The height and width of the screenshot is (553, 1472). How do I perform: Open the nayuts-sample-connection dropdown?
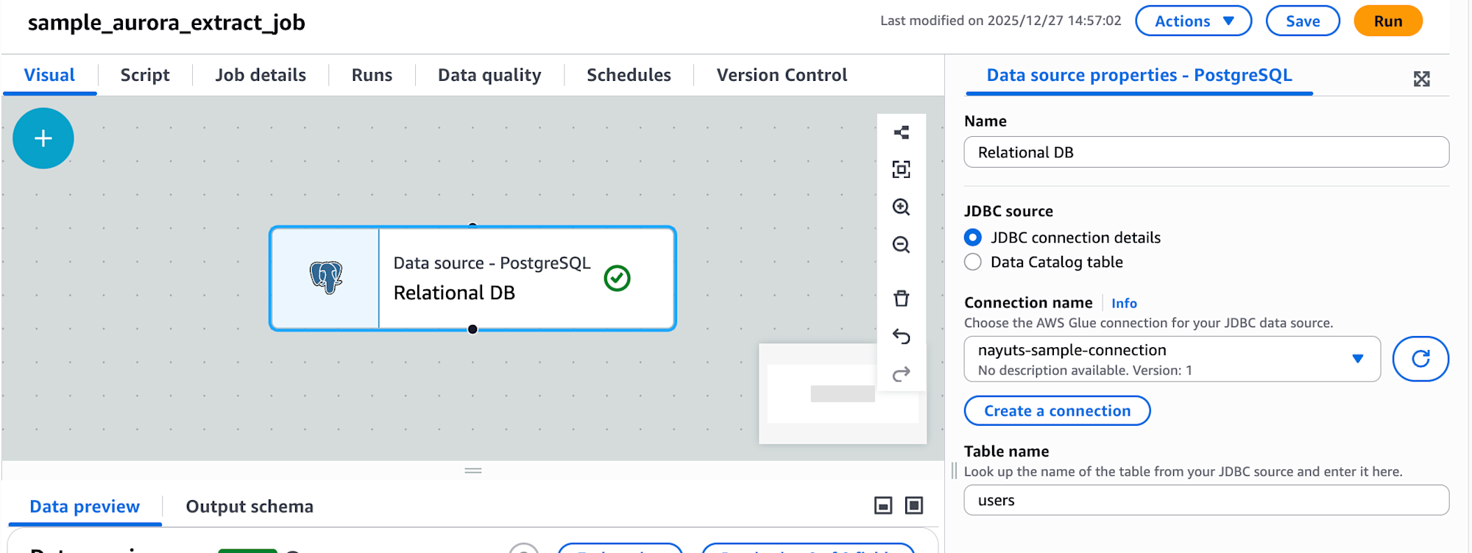pos(1172,359)
